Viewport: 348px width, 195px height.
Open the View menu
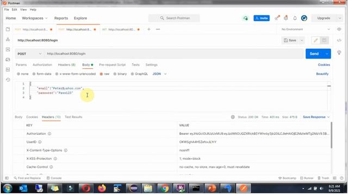[23, 10]
